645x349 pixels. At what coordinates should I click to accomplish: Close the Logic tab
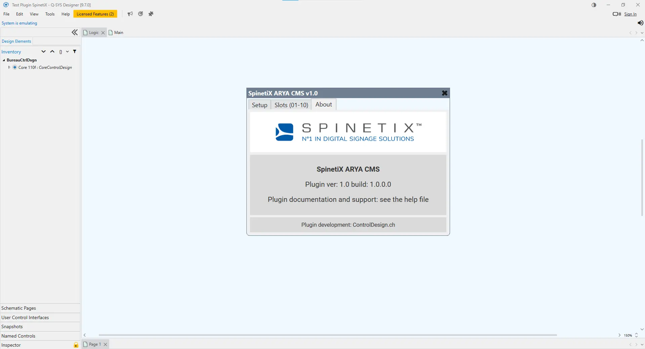(103, 33)
